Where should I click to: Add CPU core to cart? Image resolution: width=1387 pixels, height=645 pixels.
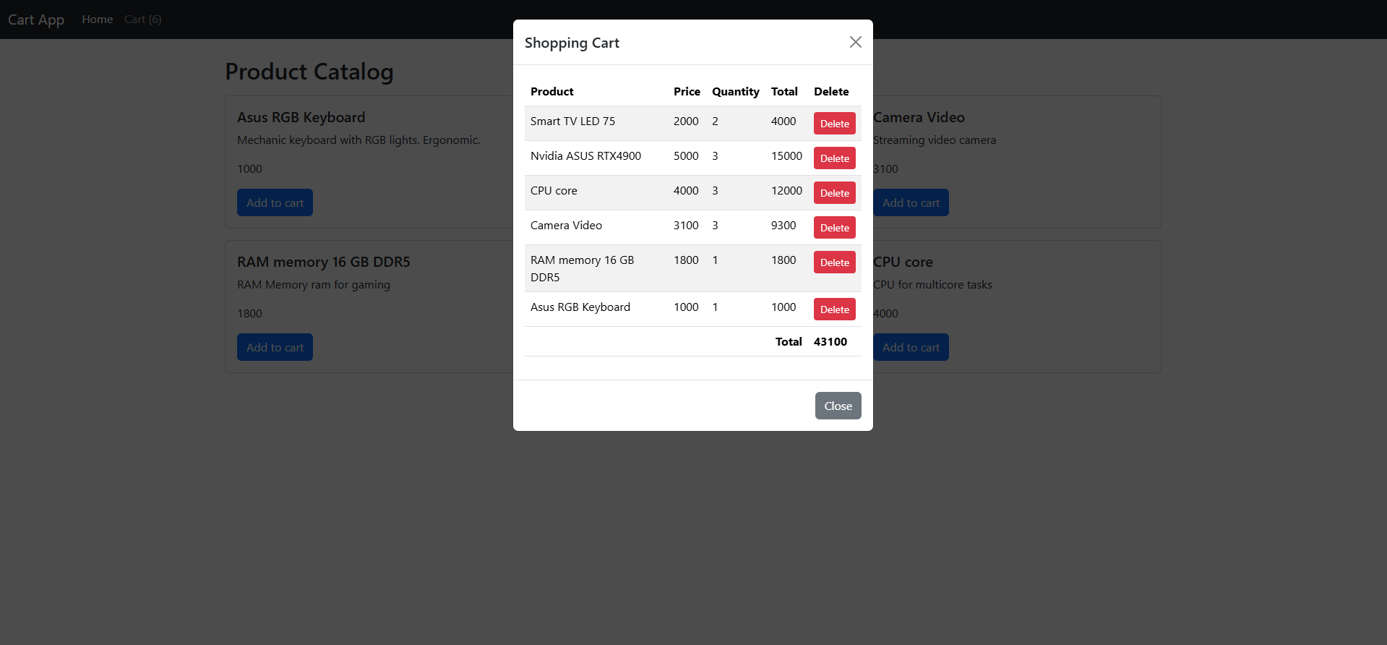tap(911, 348)
